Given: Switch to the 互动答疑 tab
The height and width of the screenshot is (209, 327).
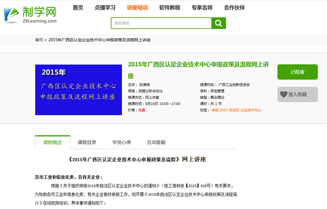Looking at the screenshot, I should click(156, 142).
